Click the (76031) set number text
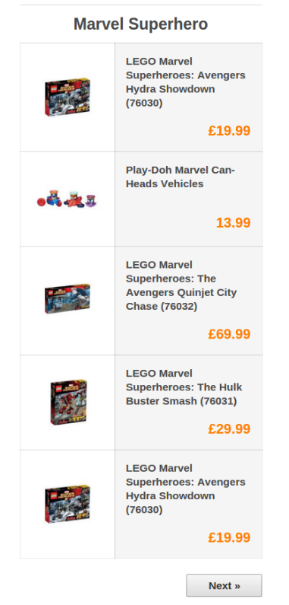Screen dimensions: 289x605 click(218, 401)
